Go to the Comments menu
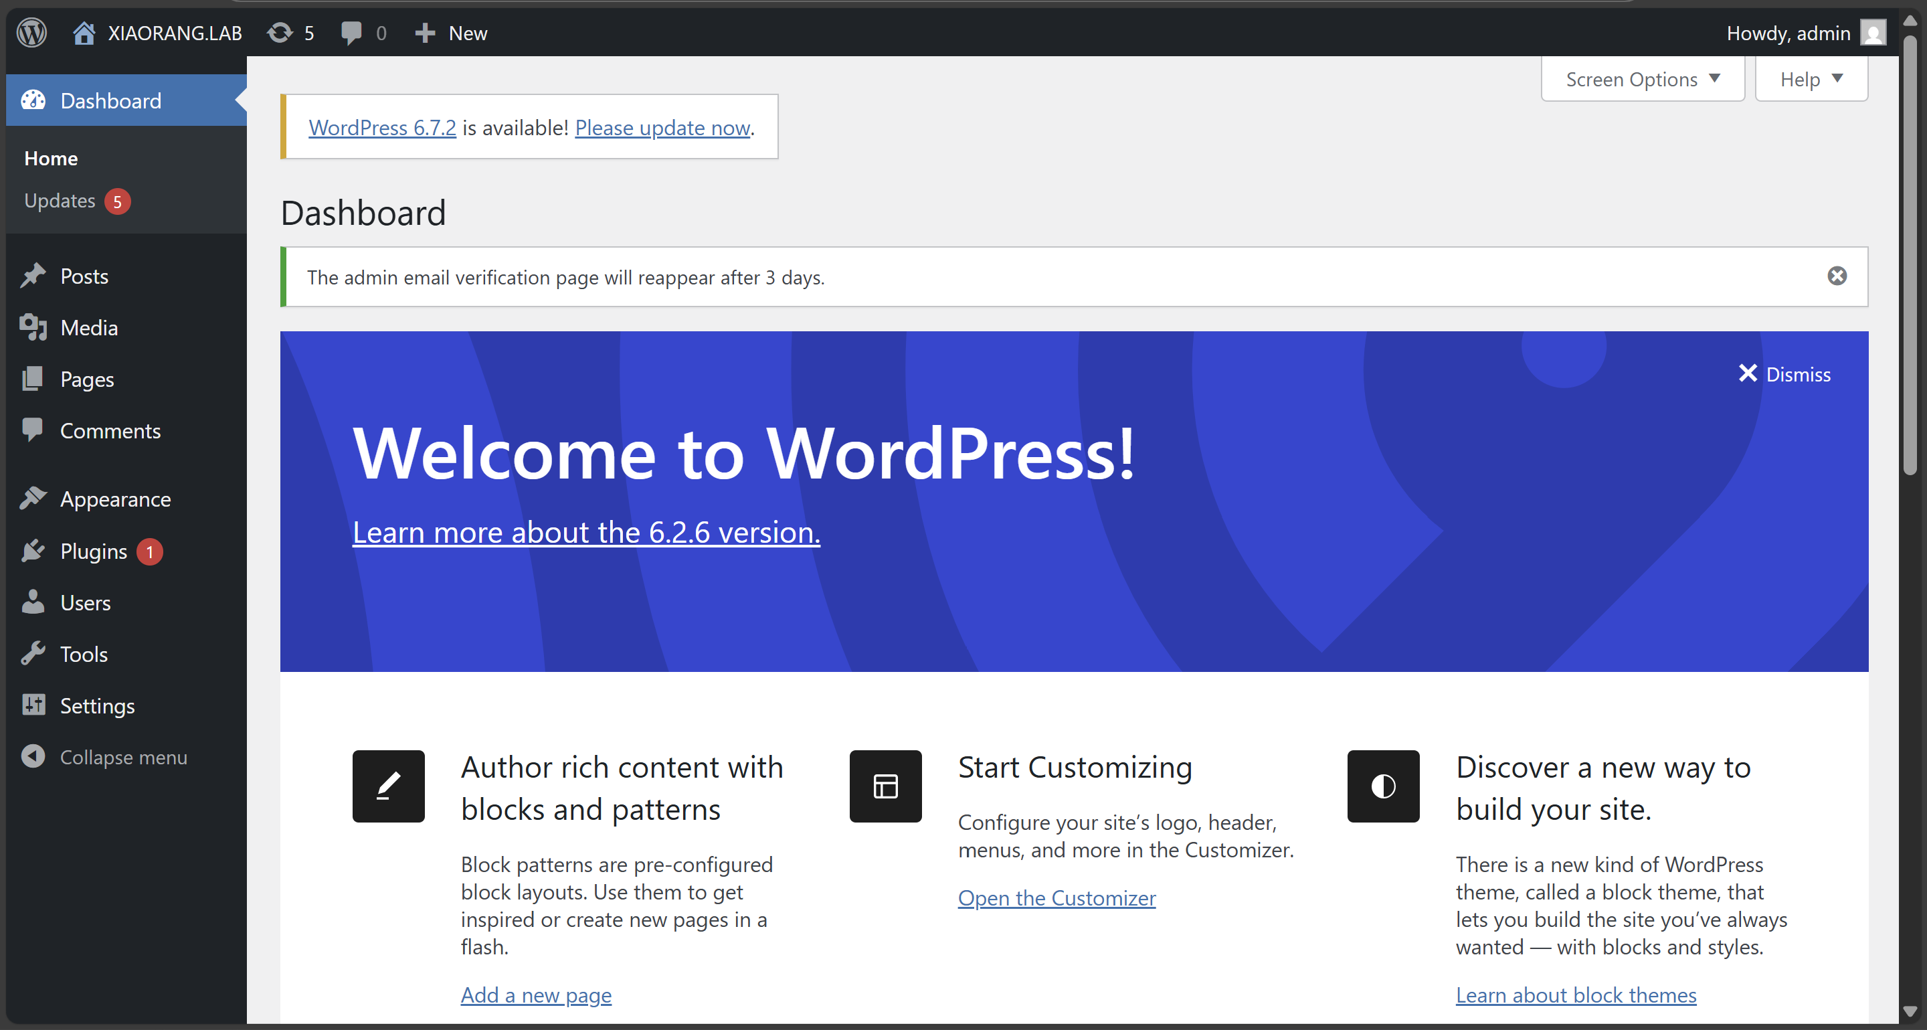 pos(126,431)
